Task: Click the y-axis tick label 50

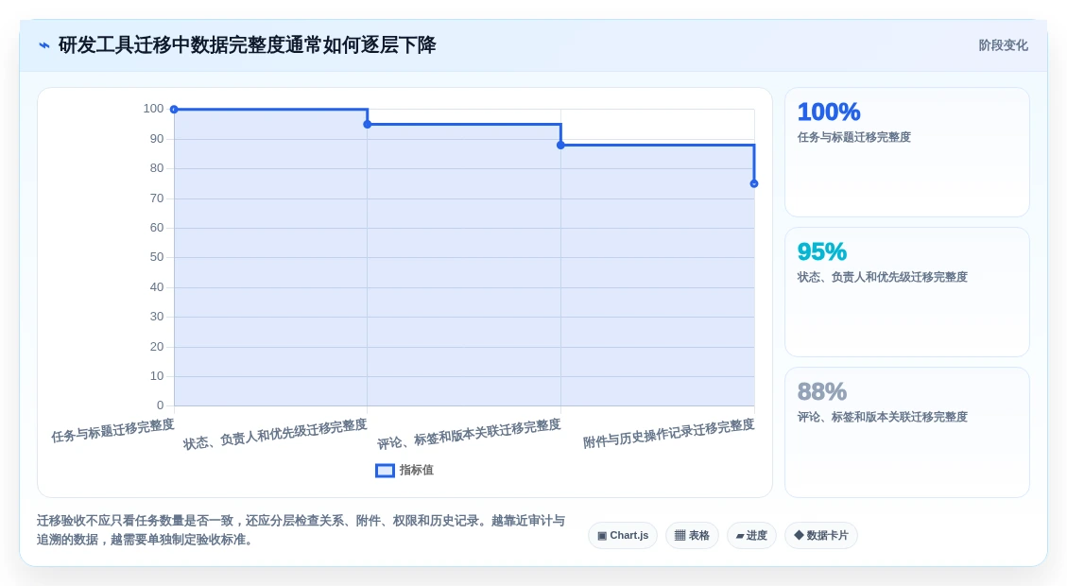Action: [x=157, y=257]
